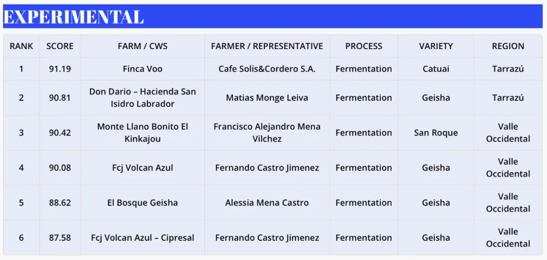Click the Alessia Mena Castro cell
Image resolution: width=547 pixels, height=260 pixels.
click(x=267, y=203)
